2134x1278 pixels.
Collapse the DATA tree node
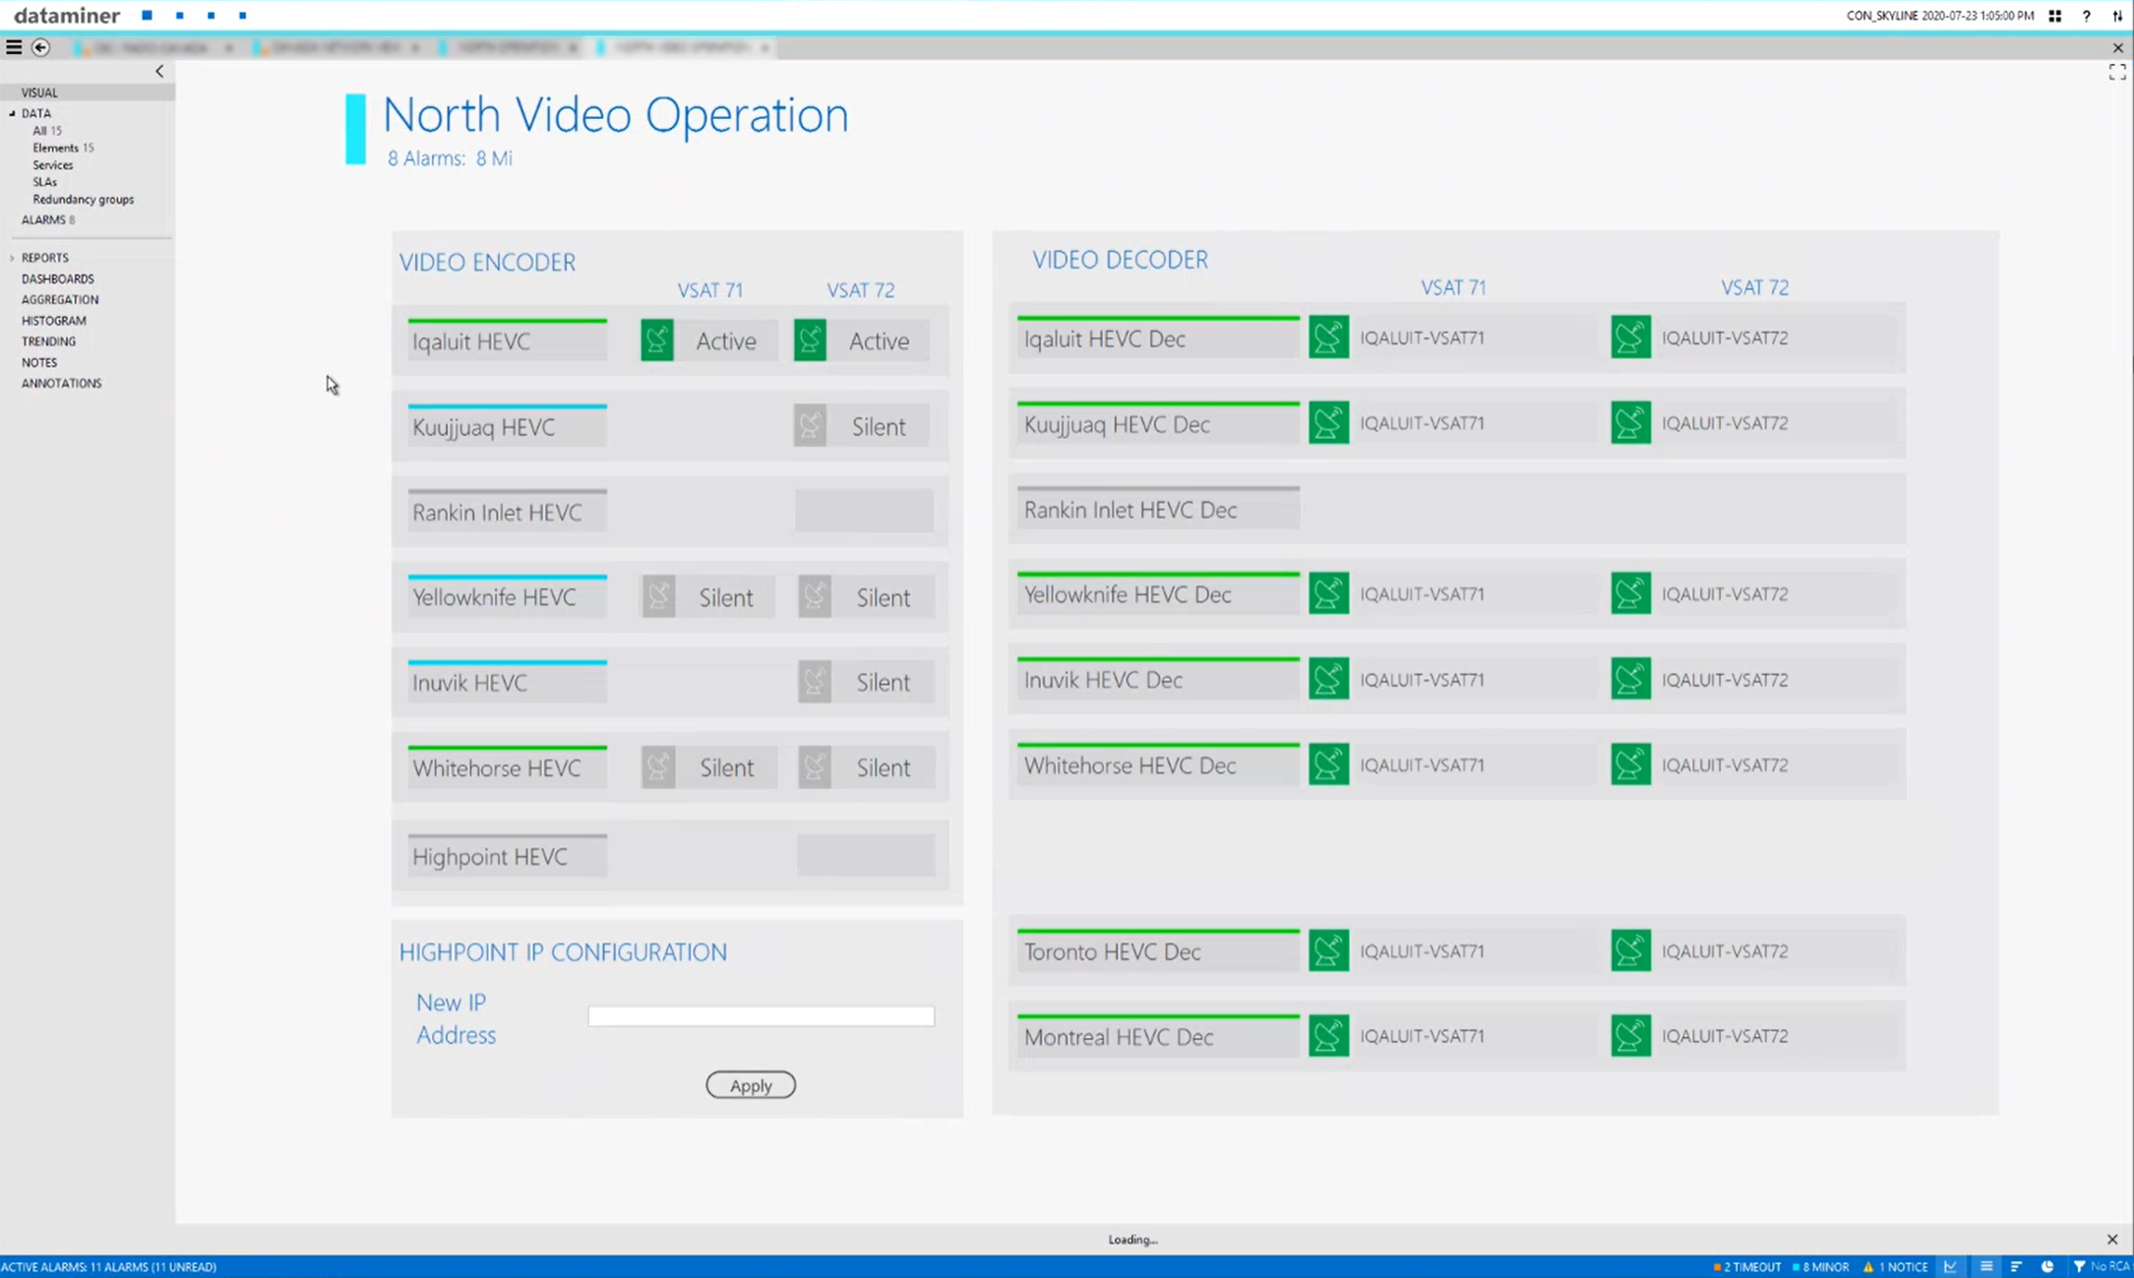click(x=13, y=113)
